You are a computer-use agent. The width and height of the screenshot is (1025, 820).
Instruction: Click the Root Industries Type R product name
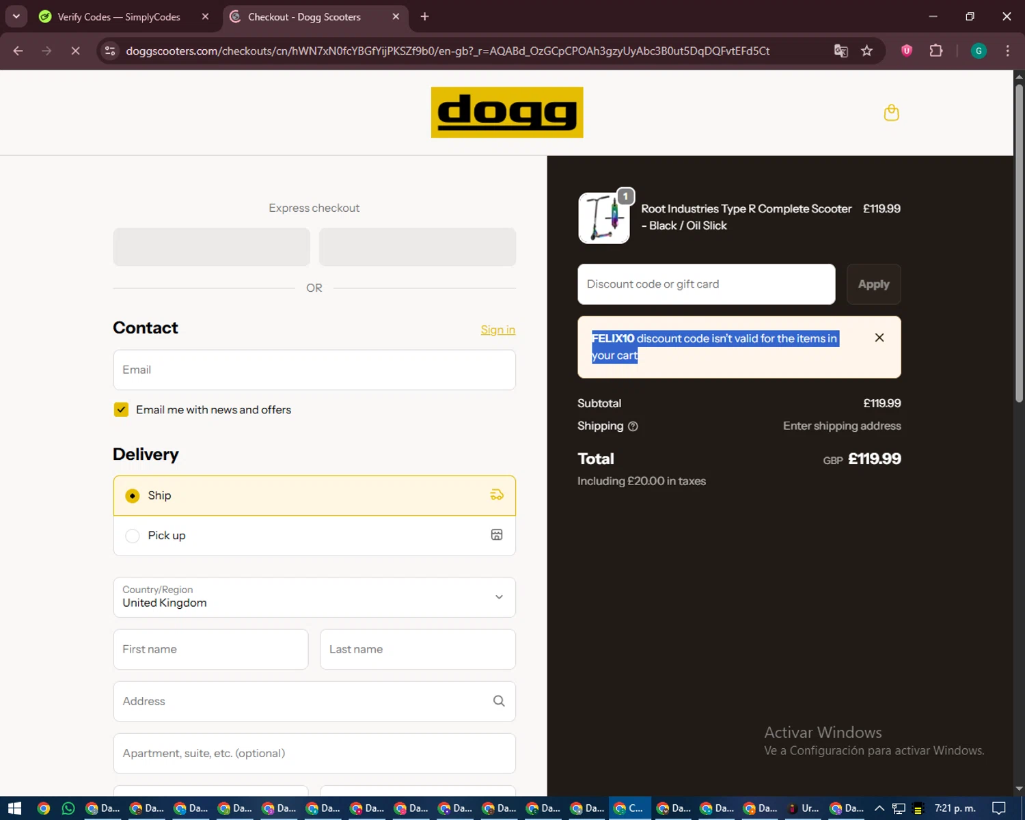(x=746, y=217)
